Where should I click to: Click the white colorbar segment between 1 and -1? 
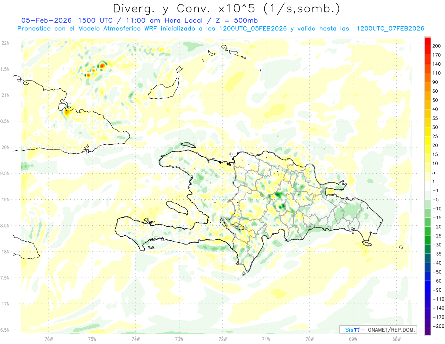pos(428,186)
